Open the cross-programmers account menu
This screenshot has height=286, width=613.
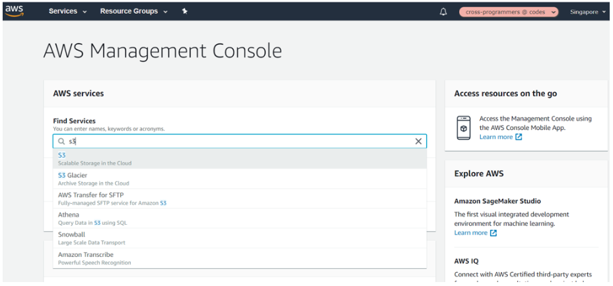click(x=509, y=12)
